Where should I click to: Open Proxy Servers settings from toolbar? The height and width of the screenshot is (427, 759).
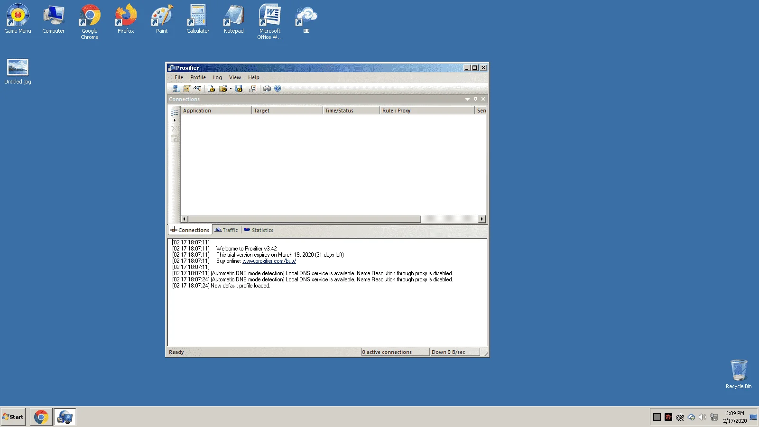176,89
